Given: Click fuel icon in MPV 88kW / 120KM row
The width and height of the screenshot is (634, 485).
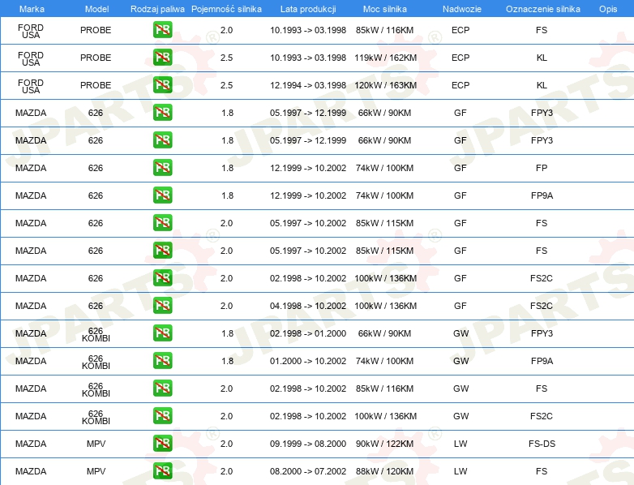Looking at the screenshot, I should point(162,471).
